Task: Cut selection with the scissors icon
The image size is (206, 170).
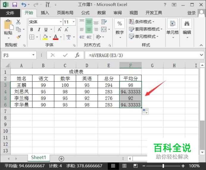Action: click(x=18, y=22)
